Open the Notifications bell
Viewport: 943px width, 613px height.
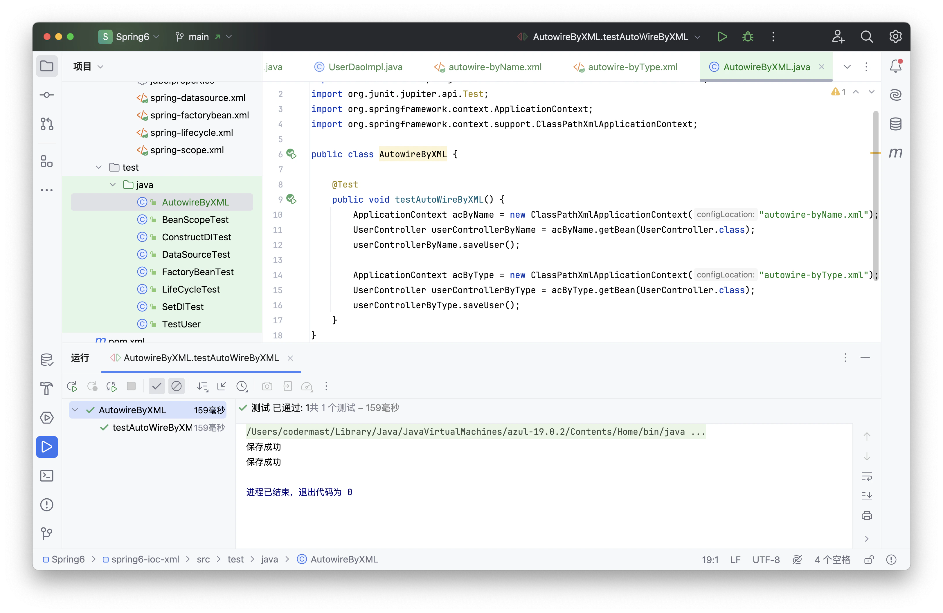pos(895,66)
